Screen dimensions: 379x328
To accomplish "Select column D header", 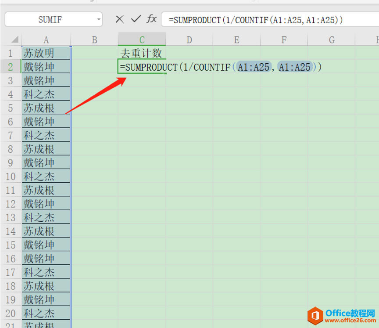I will point(189,40).
